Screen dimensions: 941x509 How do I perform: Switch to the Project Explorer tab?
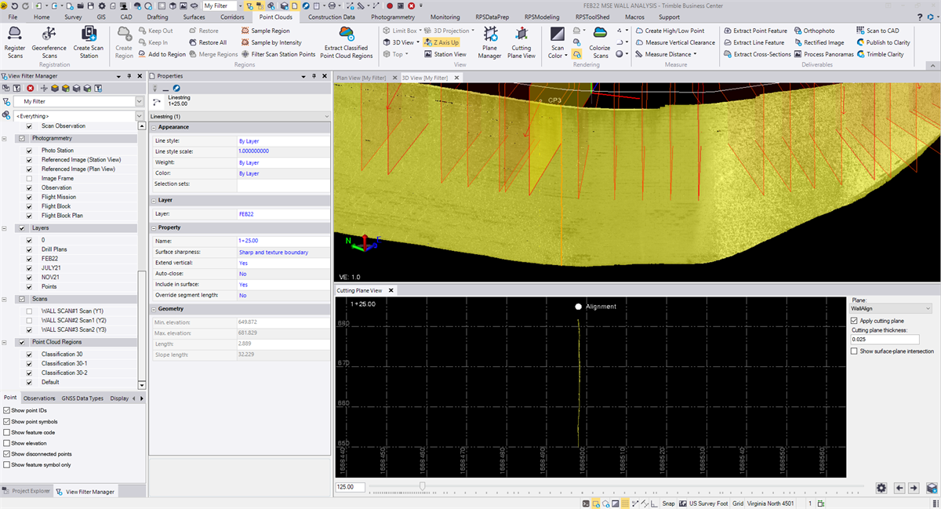[x=27, y=492]
